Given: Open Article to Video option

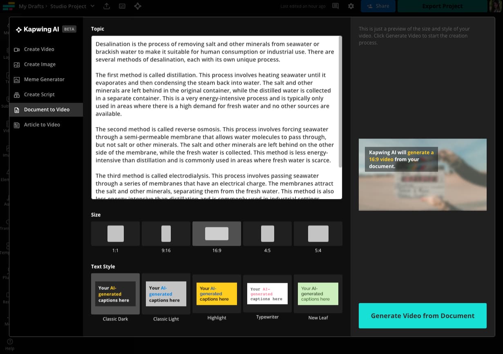Looking at the screenshot, I should (x=46, y=125).
